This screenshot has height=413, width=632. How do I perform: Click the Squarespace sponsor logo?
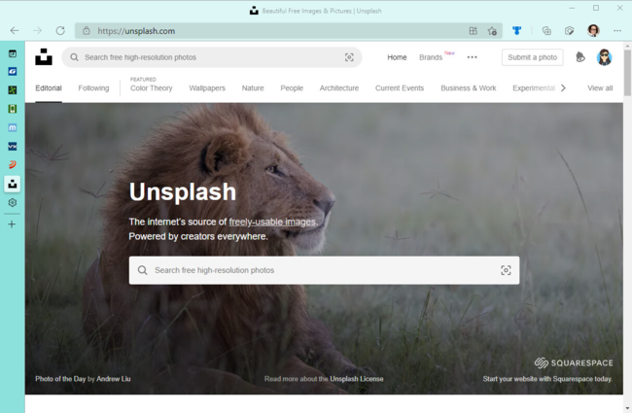pos(574,363)
